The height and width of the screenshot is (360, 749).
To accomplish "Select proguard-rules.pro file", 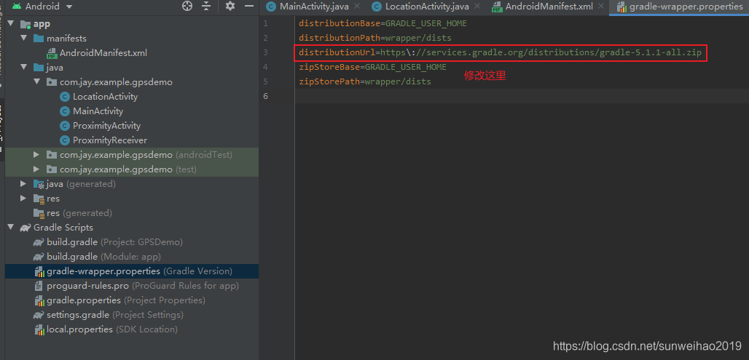I will (x=143, y=286).
